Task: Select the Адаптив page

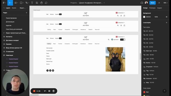Action: 9,26
